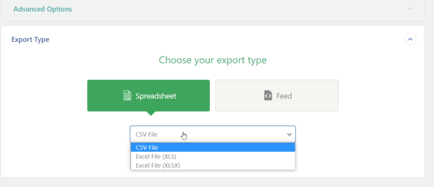Viewport: 434px width, 187px height.
Task: Select the green Spreadsheet export button
Action: pos(148,96)
